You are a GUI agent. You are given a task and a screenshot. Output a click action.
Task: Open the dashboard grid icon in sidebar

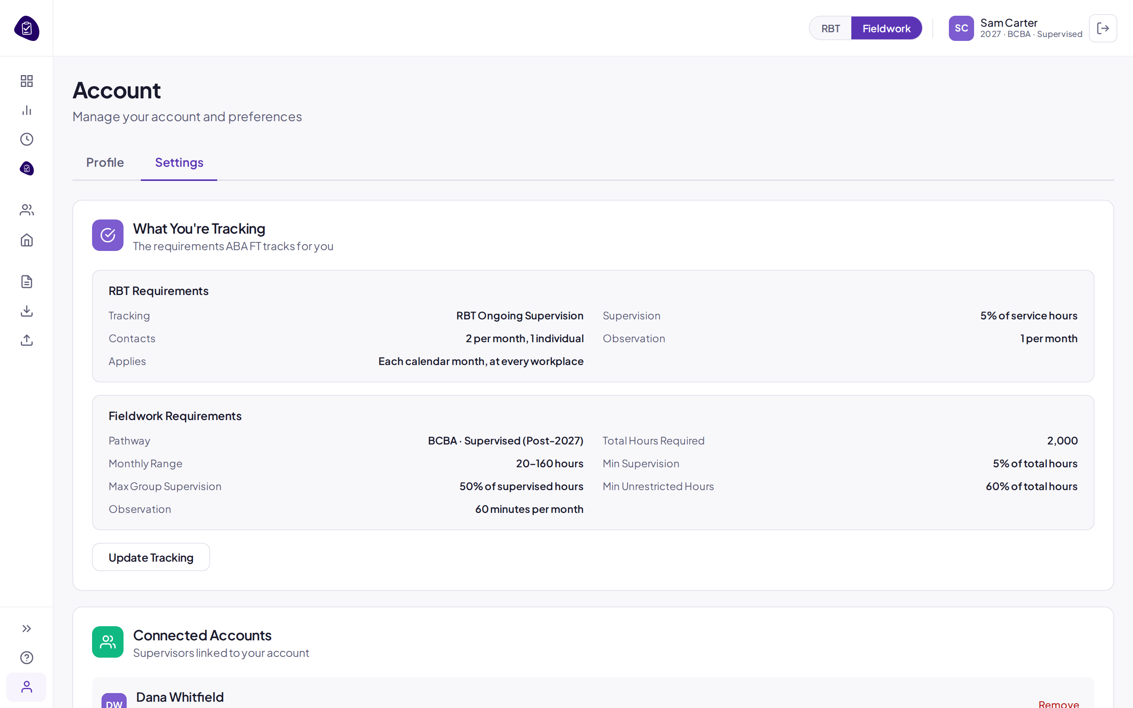[x=27, y=81]
